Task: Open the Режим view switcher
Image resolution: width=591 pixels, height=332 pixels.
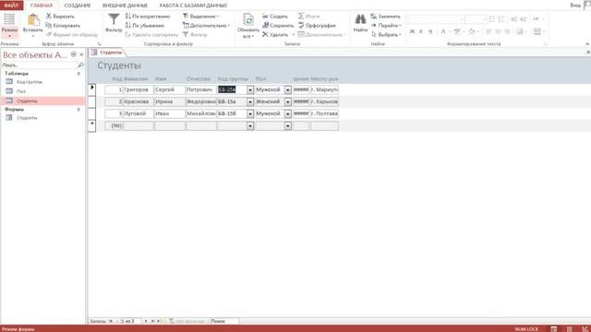Action: (x=9, y=25)
